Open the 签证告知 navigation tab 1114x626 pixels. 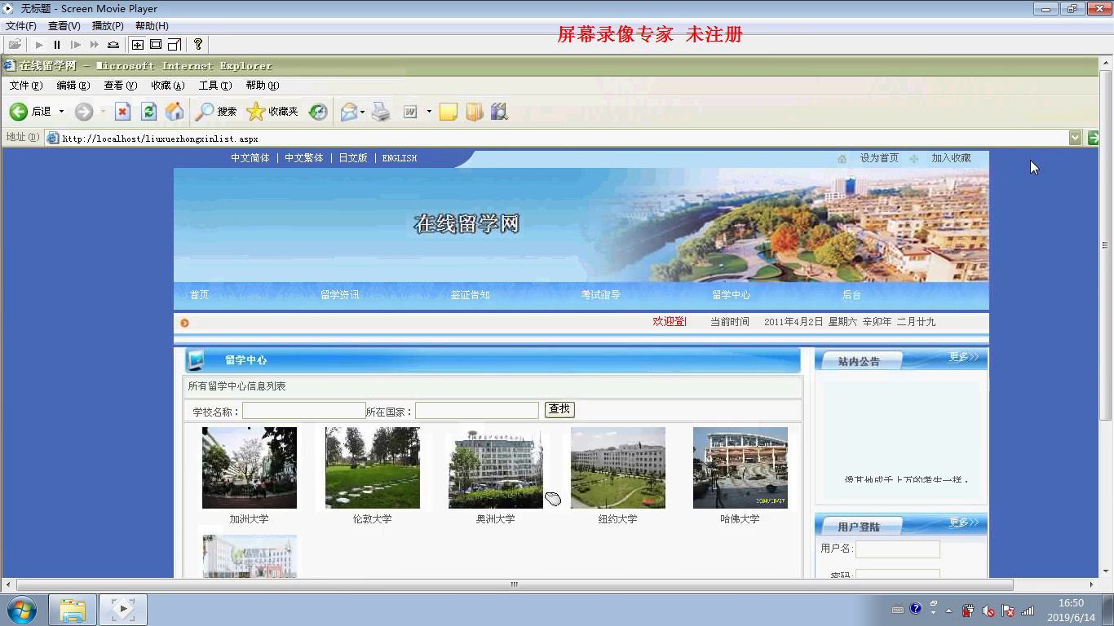471,295
